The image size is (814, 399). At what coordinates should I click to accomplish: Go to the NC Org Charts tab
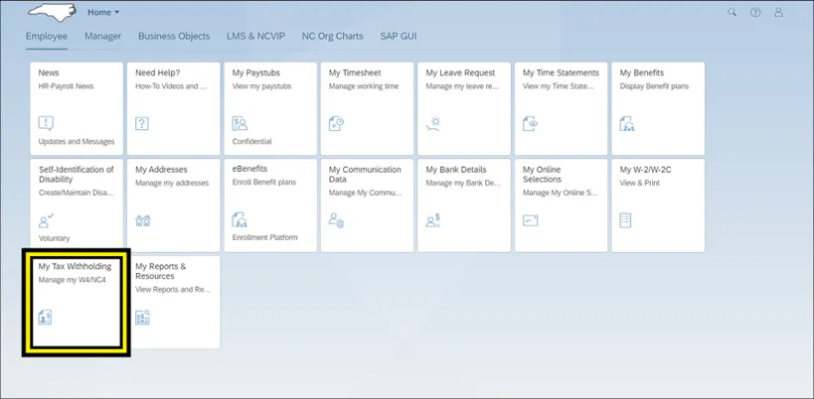point(332,36)
